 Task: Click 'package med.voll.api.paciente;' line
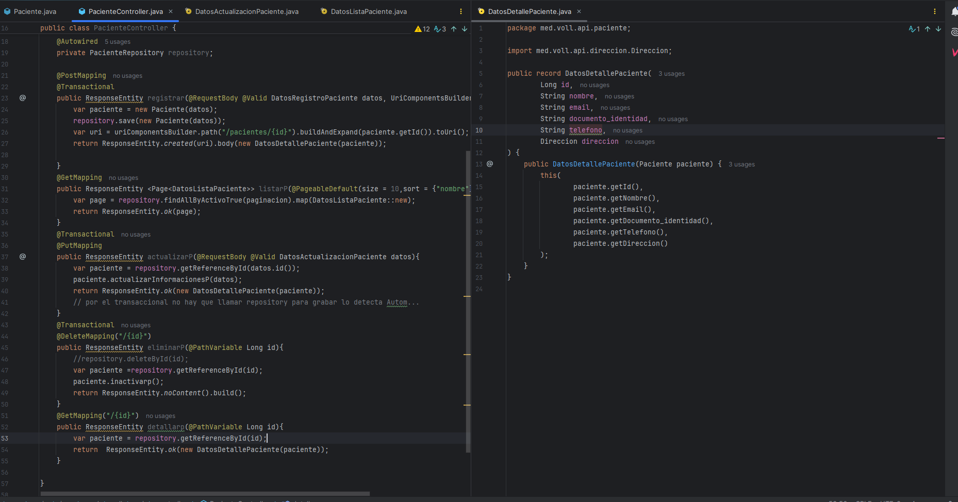pyautogui.click(x=569, y=28)
